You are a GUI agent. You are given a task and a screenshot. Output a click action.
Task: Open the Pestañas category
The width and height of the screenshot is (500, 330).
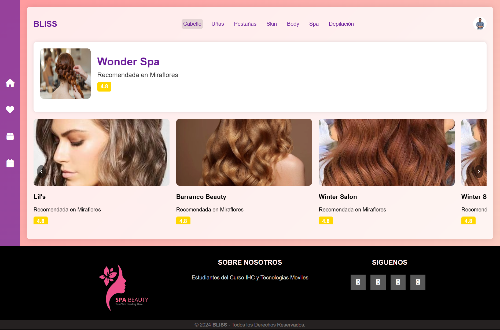[245, 24]
